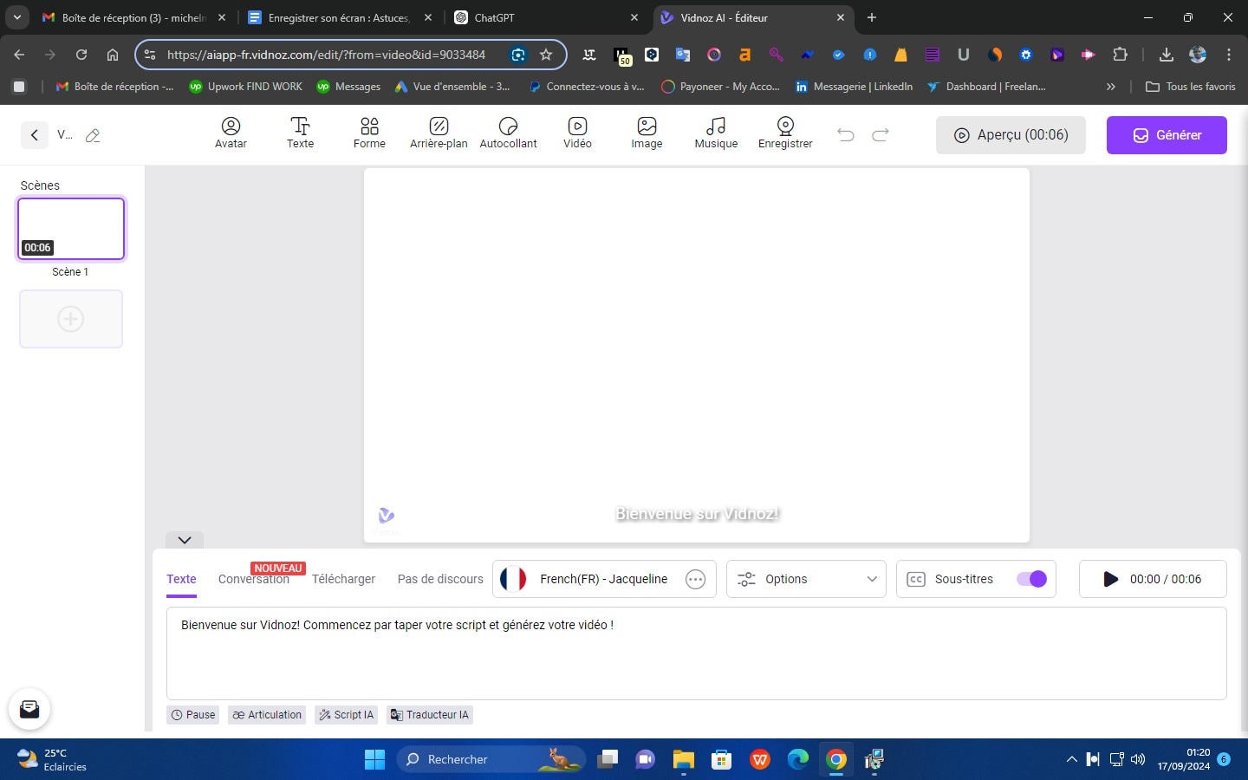Open the browser tab search dropdown

(16, 17)
